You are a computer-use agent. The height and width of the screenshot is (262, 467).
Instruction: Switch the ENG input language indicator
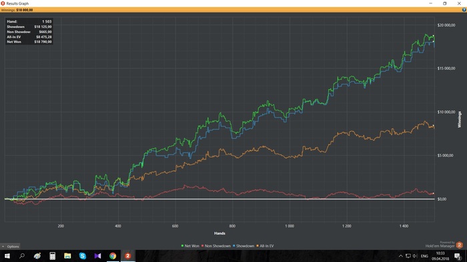click(424, 256)
